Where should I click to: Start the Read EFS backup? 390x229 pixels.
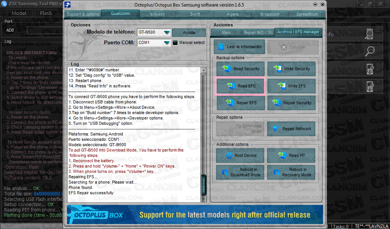241,86
